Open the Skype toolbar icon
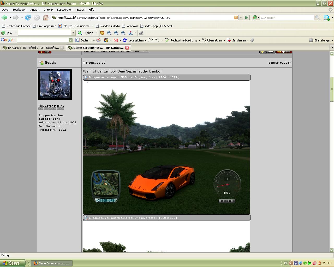 [326, 18]
